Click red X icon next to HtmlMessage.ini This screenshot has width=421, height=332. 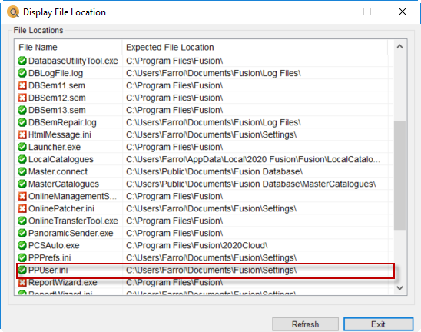point(22,134)
